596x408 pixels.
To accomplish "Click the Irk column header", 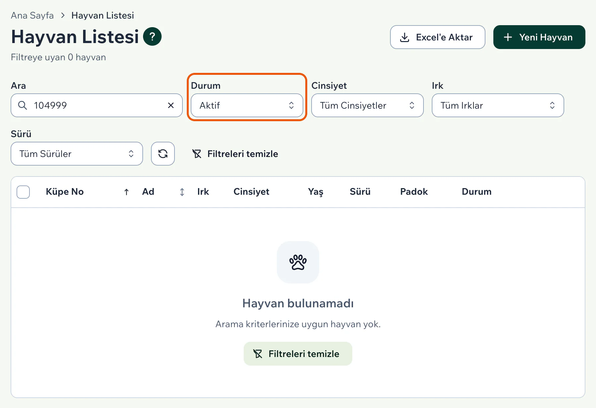I will (203, 192).
